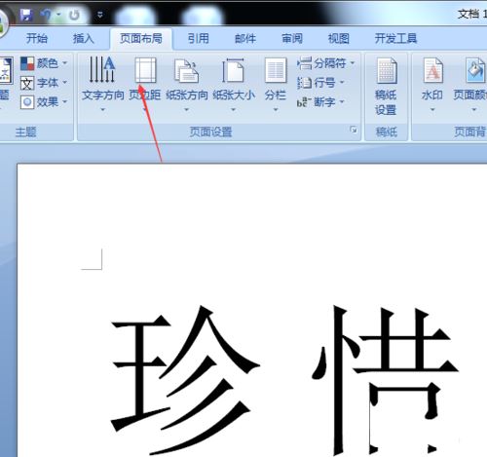Click the theme 字体 icon

pyautogui.click(x=27, y=83)
